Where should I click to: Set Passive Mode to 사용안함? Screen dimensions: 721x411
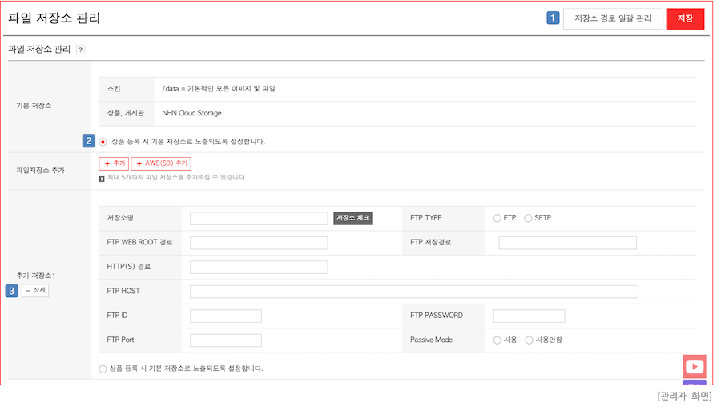[529, 340]
